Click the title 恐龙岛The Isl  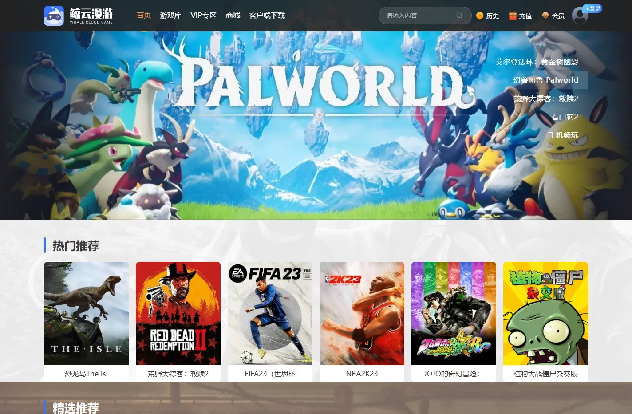pos(86,374)
